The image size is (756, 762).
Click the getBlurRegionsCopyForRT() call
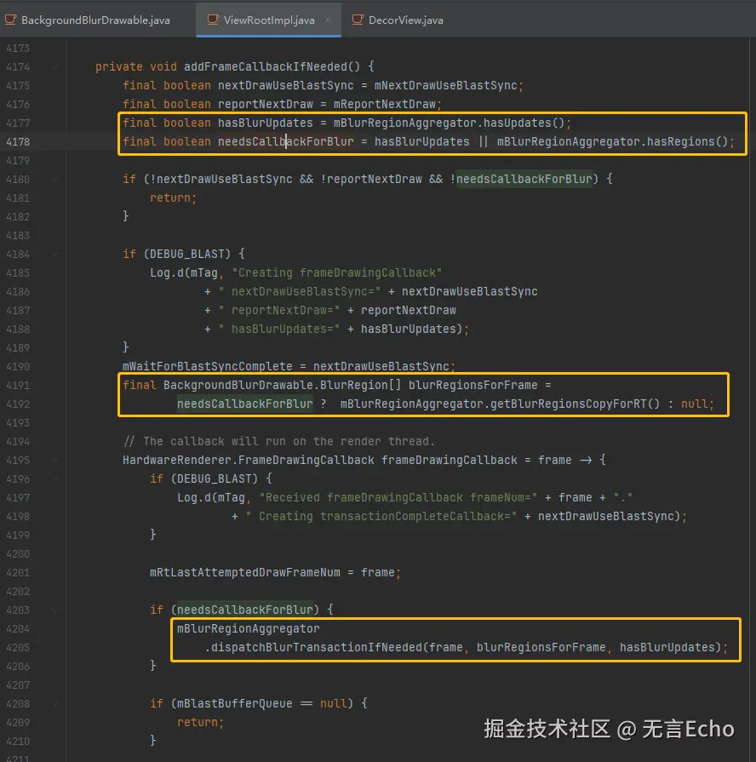(575, 404)
